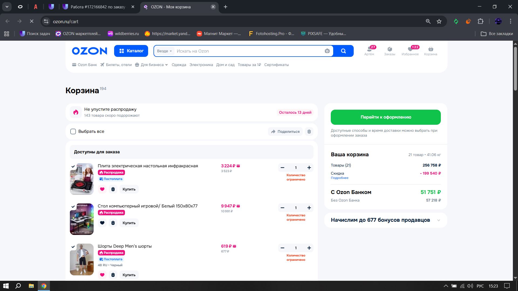Bookmark page with star icon
This screenshot has height=291, width=518.
coord(439,21)
